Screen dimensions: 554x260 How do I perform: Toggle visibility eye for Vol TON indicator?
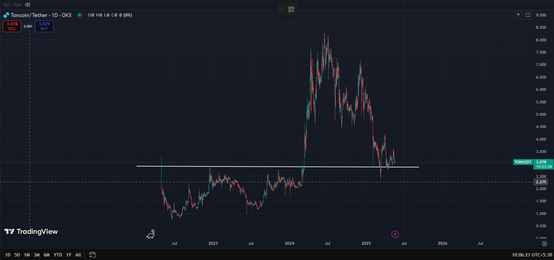pos(28,5)
